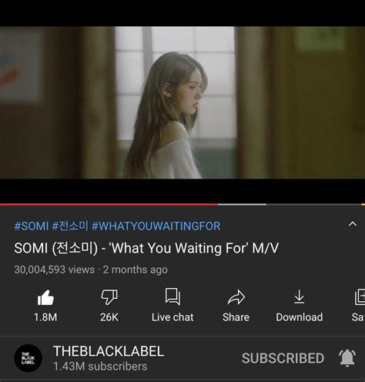
Task: Tap the Save to playlist icon
Action: [x=360, y=297]
